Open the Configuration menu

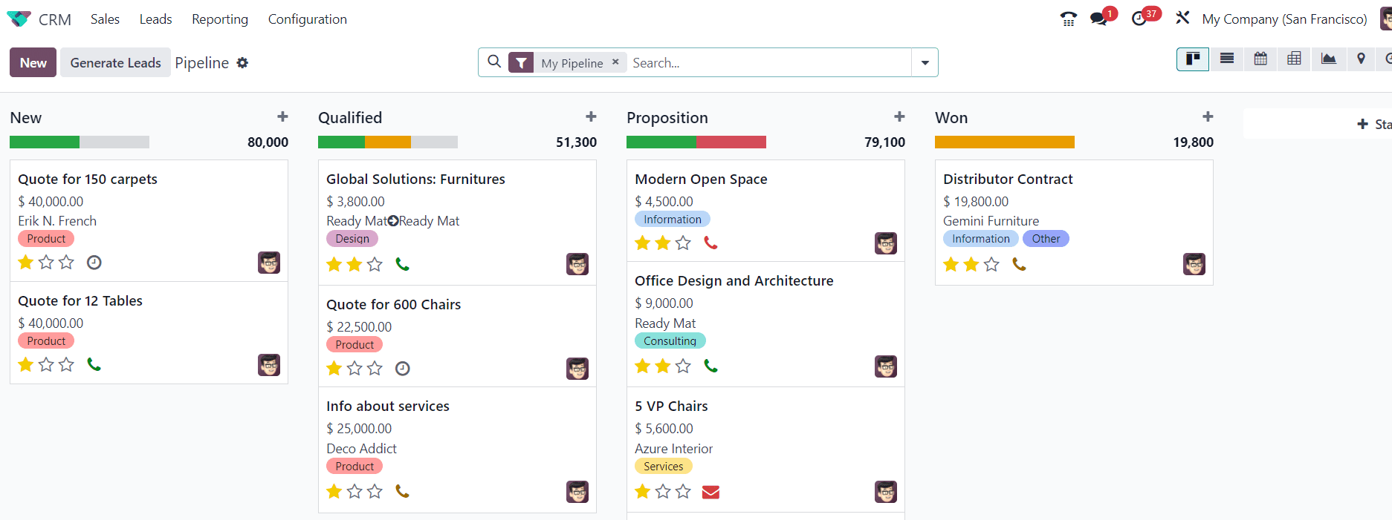308,19
